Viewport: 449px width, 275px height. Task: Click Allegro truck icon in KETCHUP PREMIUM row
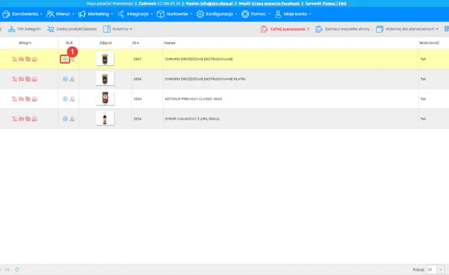click(x=21, y=99)
